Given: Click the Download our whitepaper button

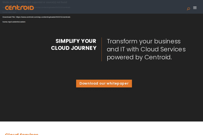Looking at the screenshot, I should coord(104,84).
